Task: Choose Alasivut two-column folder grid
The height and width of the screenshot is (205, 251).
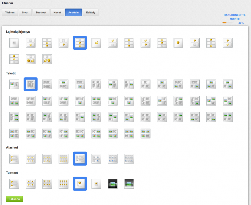Action: [31, 159]
